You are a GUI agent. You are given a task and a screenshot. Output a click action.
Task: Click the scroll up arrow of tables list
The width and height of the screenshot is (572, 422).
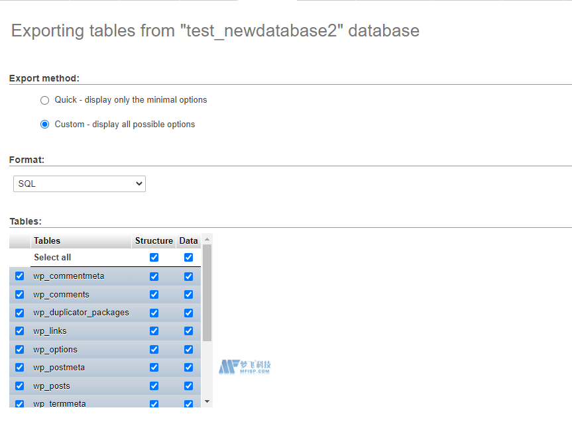(207, 239)
